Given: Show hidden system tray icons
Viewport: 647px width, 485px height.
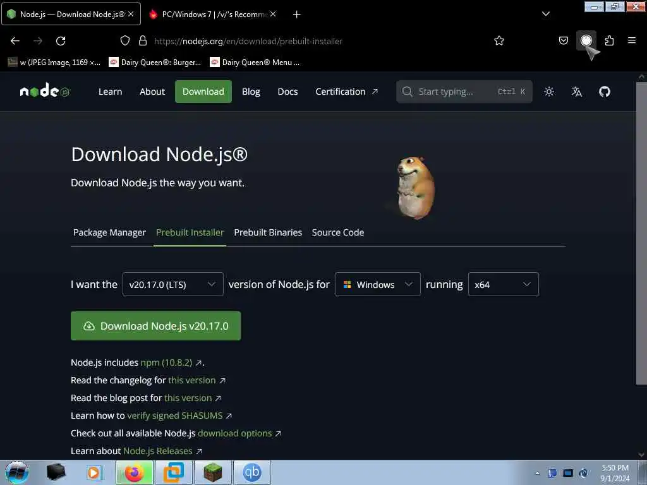Looking at the screenshot, I should (537, 473).
